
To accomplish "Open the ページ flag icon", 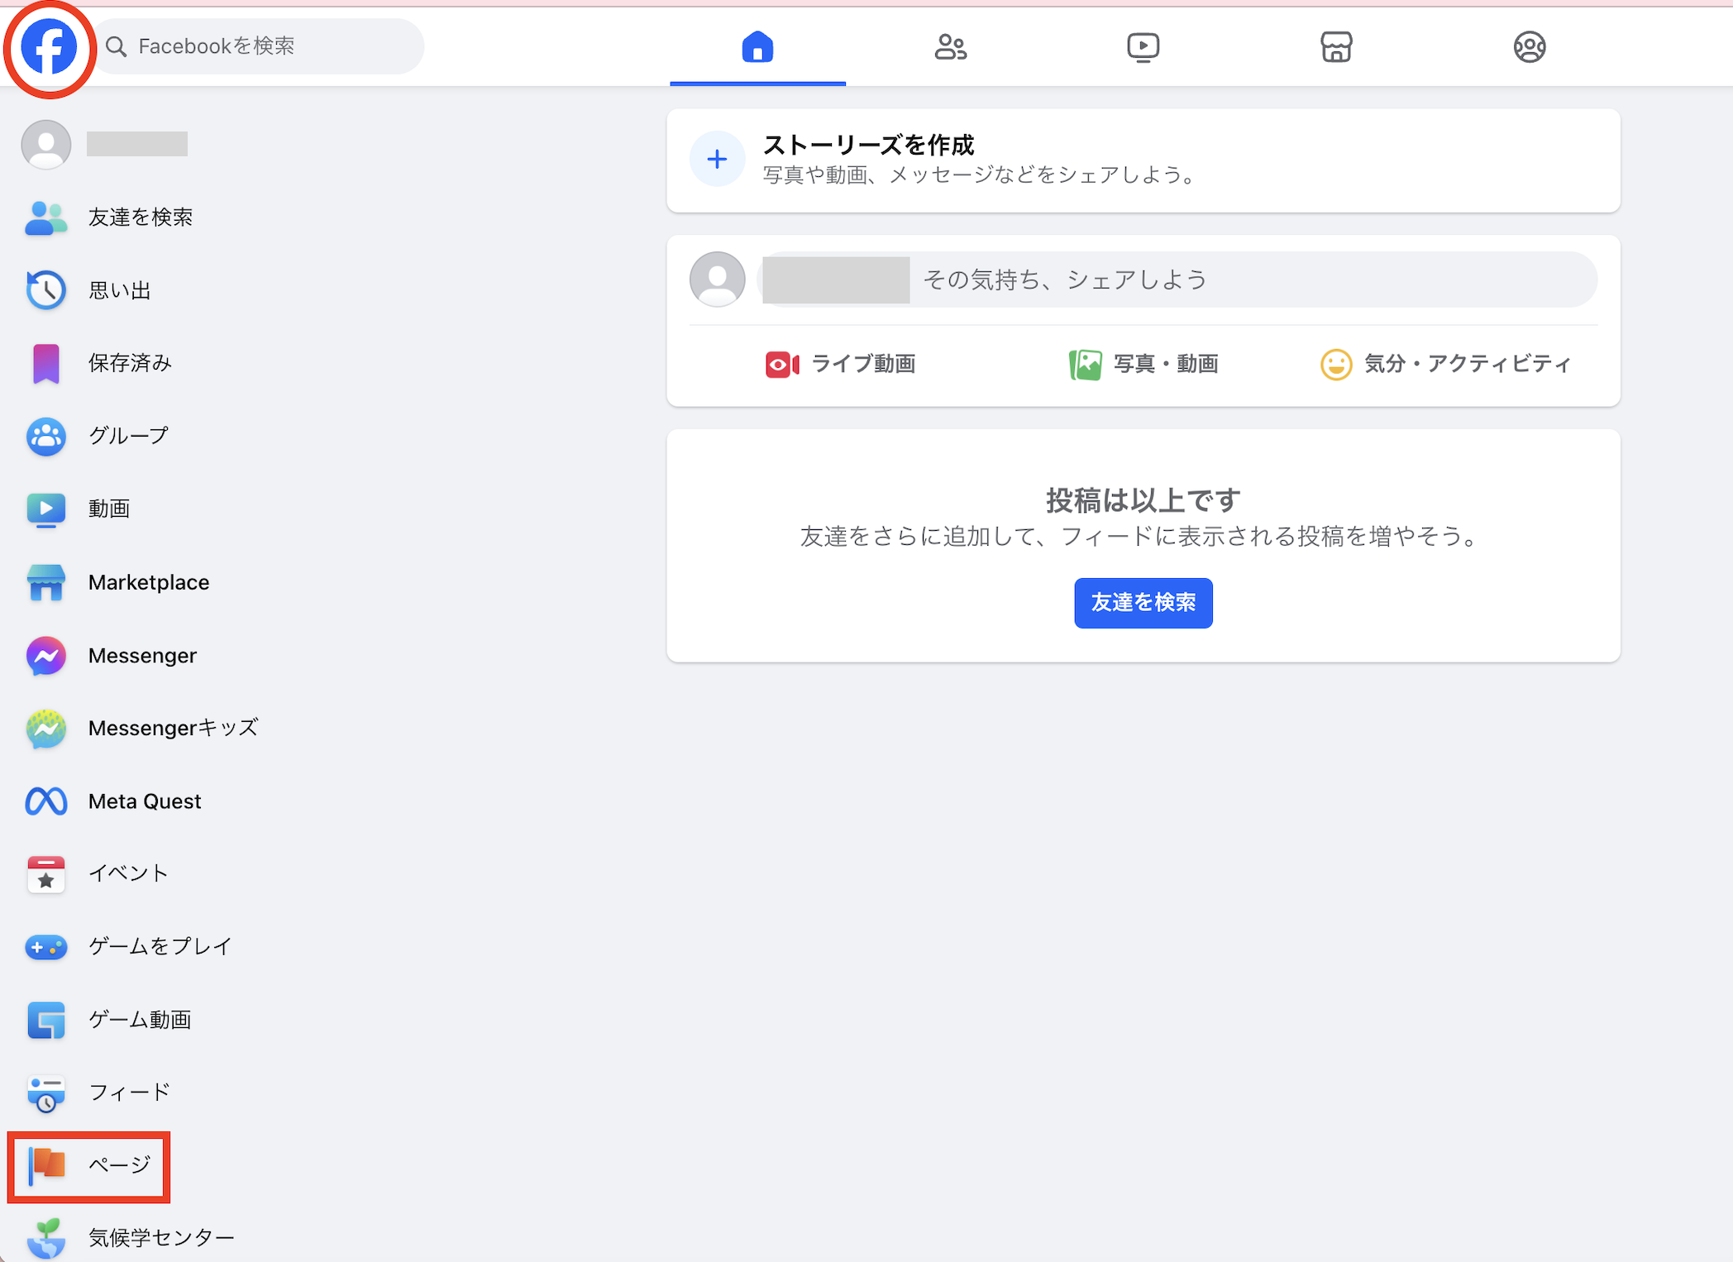I will (x=46, y=1165).
